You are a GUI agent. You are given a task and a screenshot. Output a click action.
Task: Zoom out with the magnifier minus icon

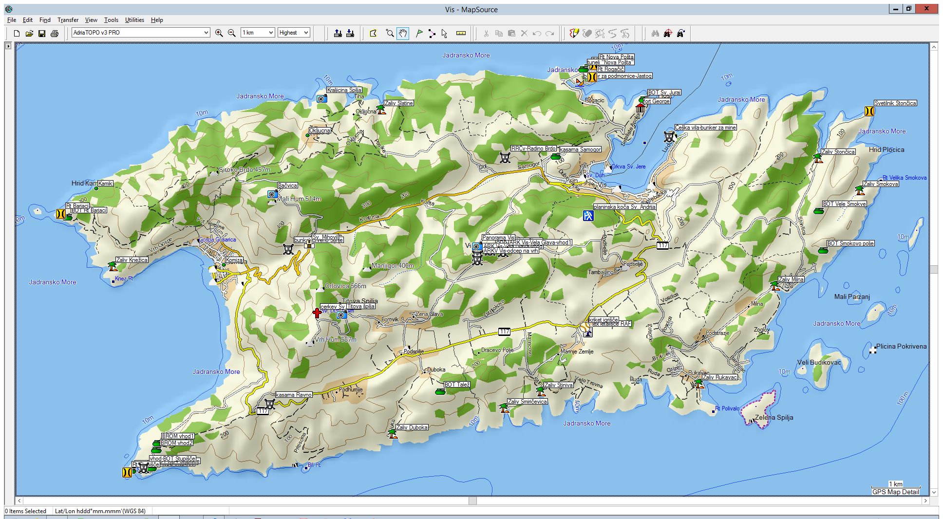pos(232,33)
